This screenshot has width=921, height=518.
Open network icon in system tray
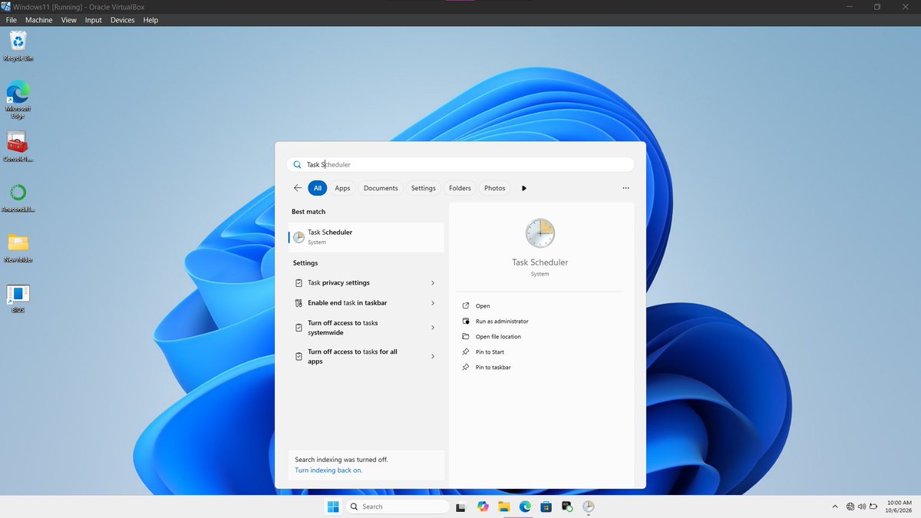point(850,506)
